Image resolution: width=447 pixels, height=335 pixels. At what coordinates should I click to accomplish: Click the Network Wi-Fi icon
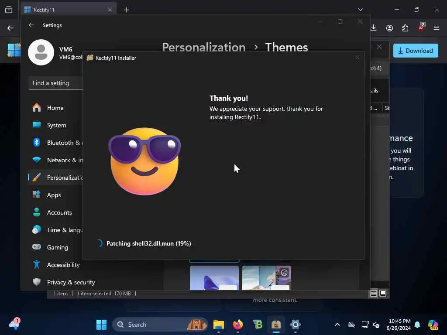[x=37, y=160]
